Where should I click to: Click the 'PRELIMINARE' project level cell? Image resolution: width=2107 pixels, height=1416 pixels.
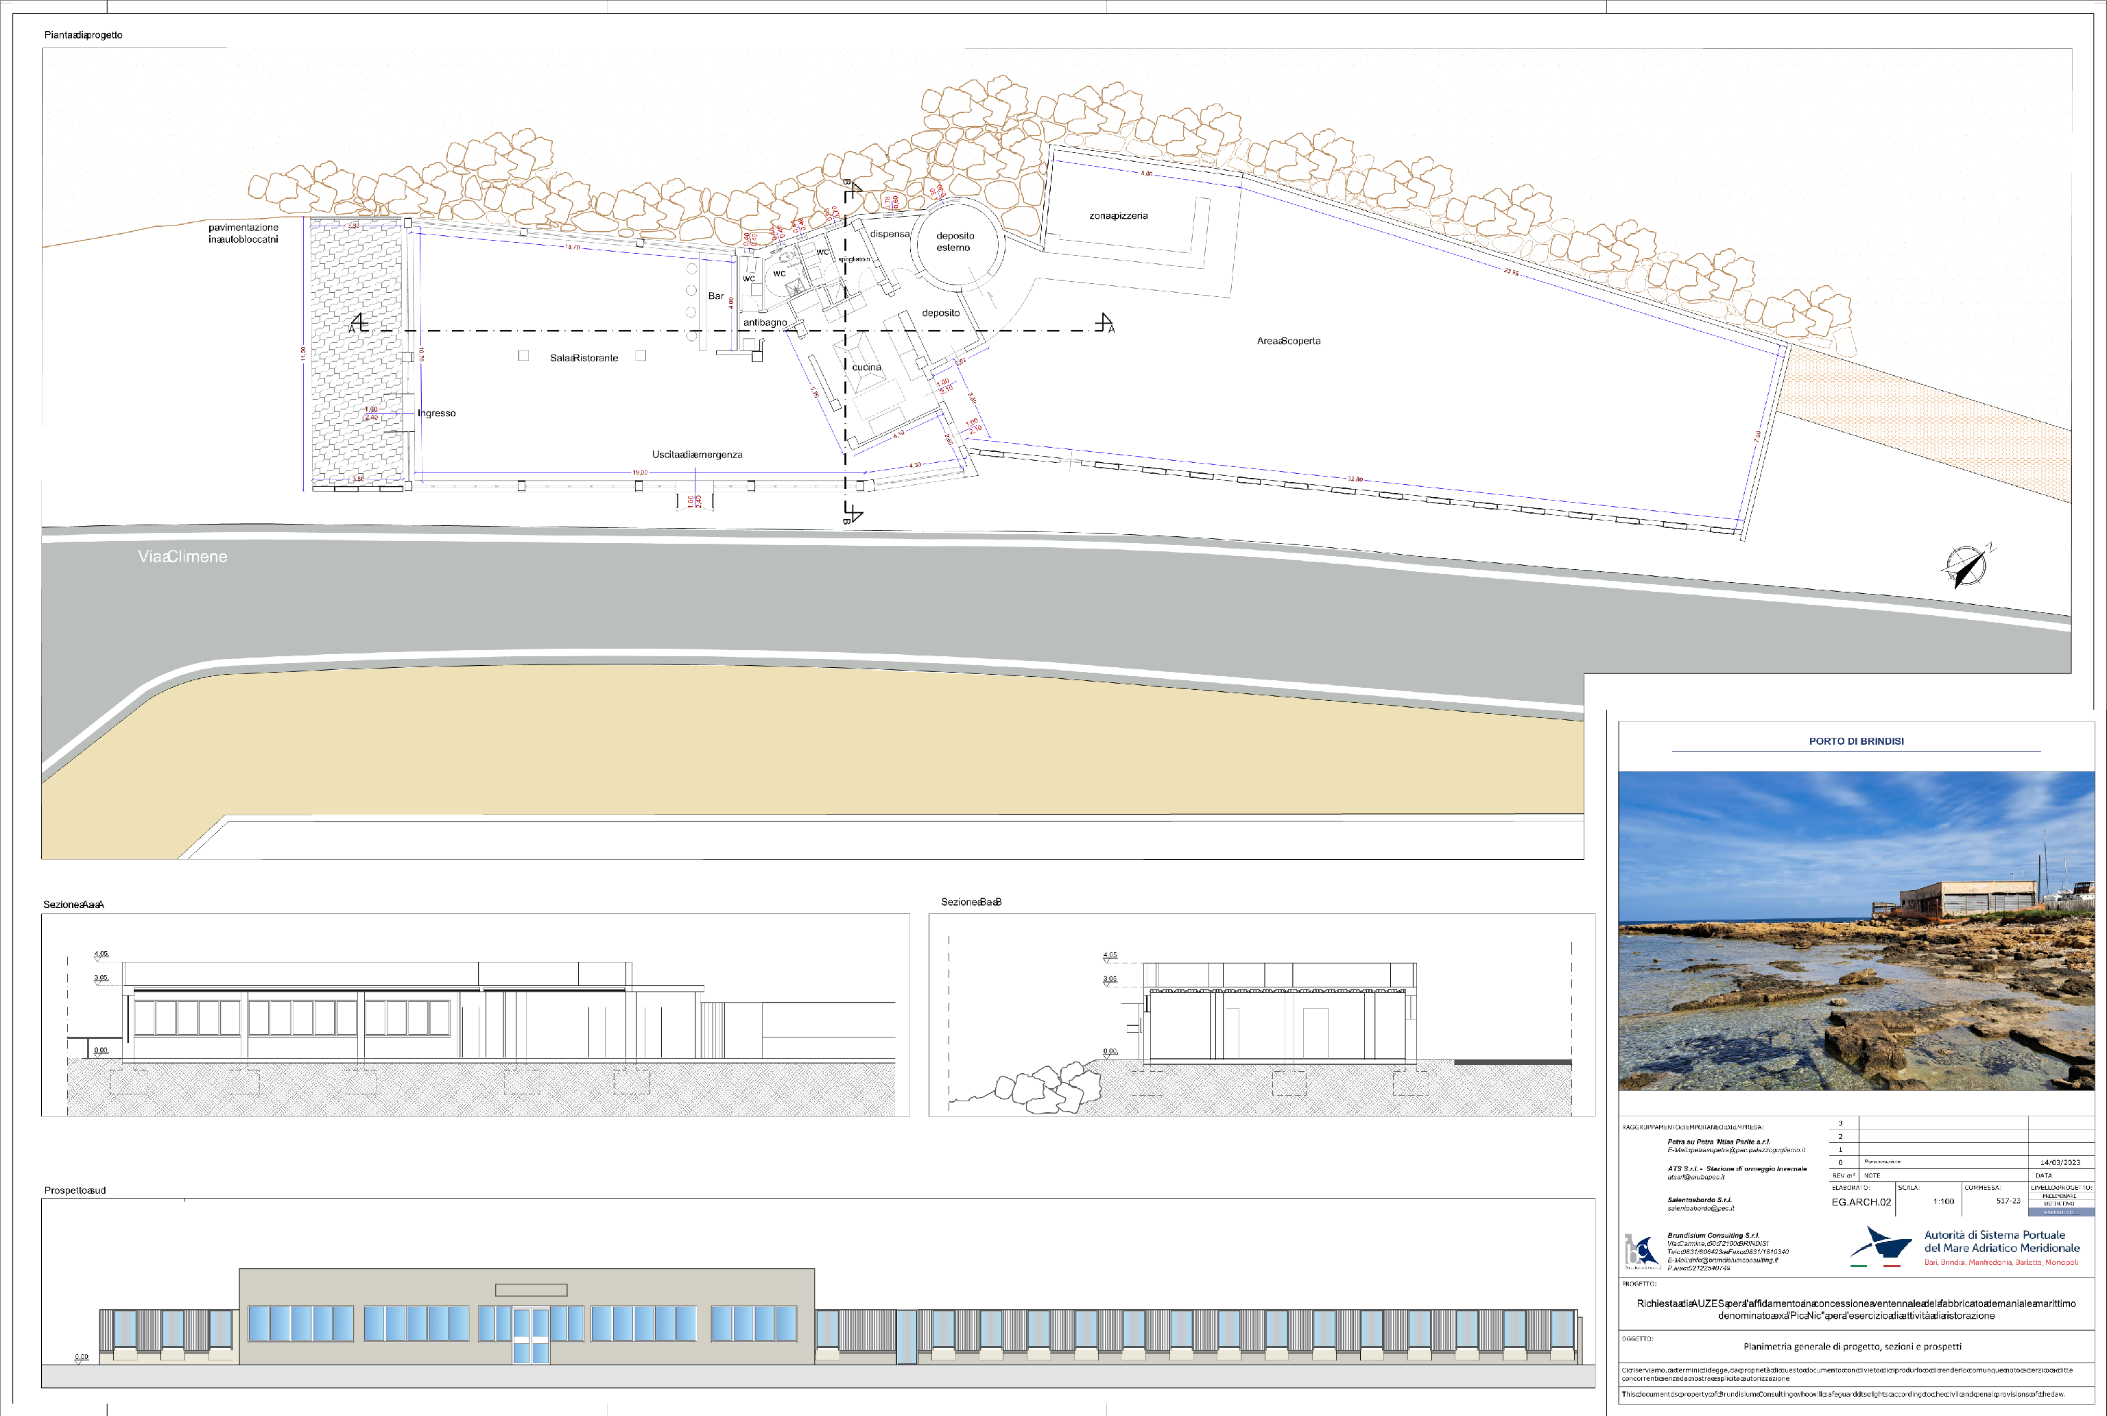click(x=2061, y=1197)
